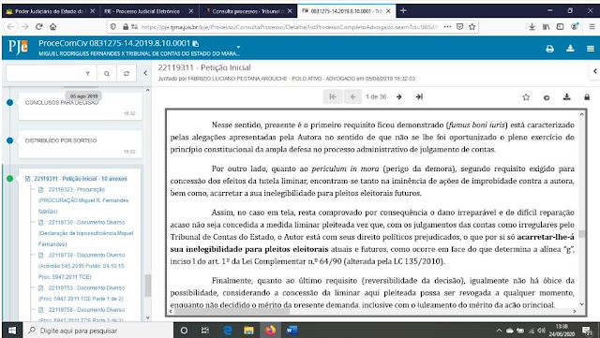Click the print icon in PJe header
Image resolution: width=600 pixels, height=338 pixels.
[550, 49]
